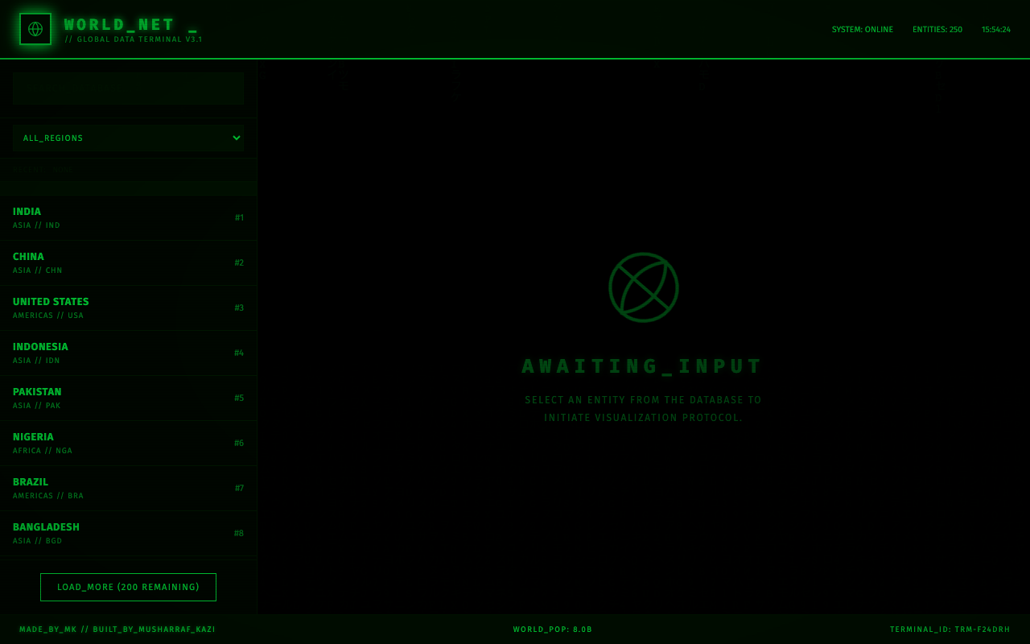Select Bangladesh from the entity list

pyautogui.click(x=129, y=533)
